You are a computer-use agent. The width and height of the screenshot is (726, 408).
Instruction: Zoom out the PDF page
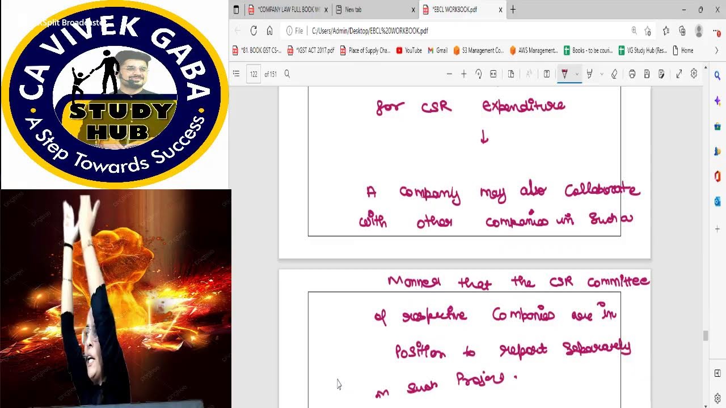[x=449, y=74]
